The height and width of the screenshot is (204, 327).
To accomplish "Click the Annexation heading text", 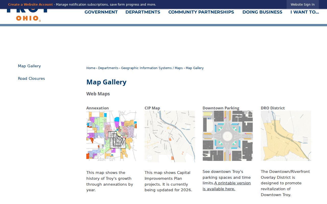I will 98,108.
